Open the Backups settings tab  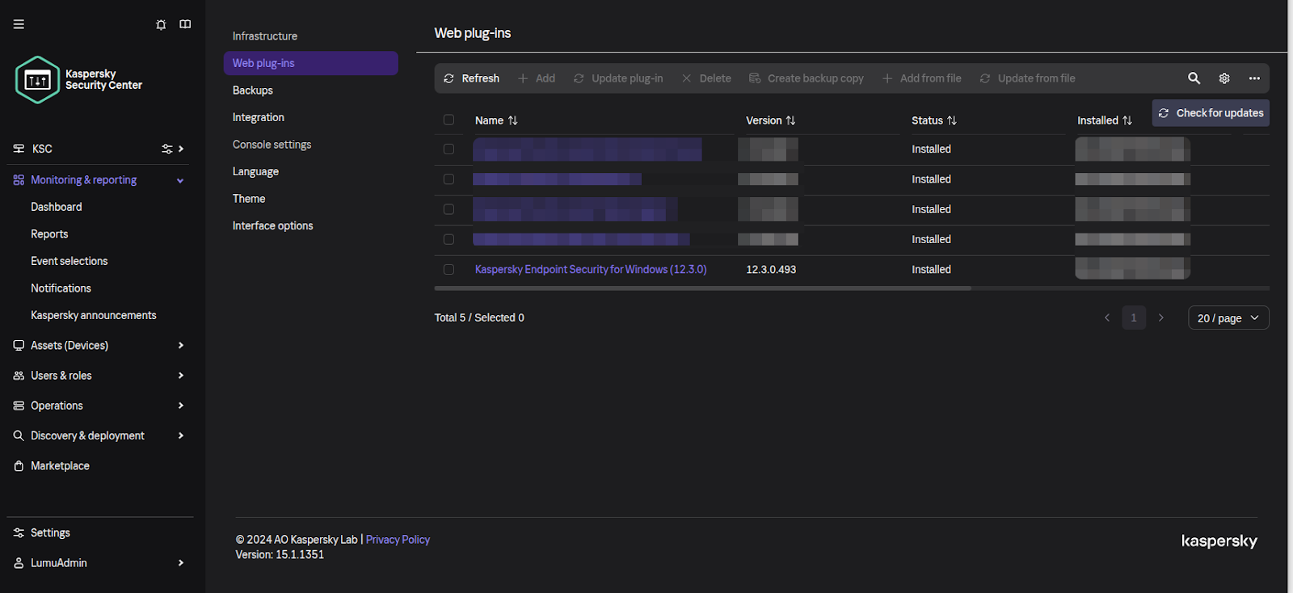point(253,90)
